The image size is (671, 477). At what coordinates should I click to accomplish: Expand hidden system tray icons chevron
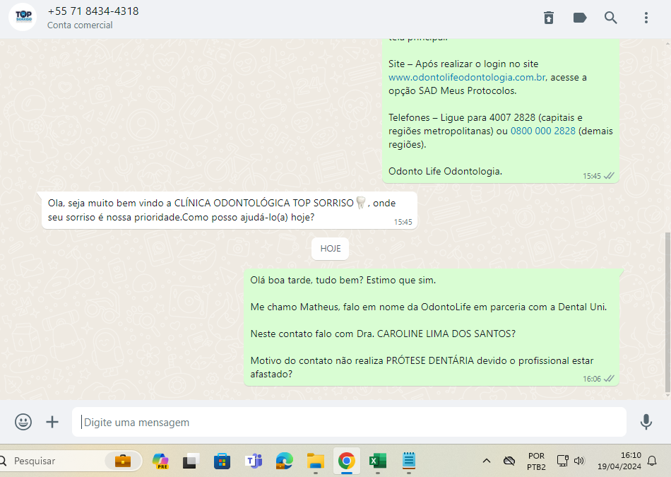click(x=487, y=461)
